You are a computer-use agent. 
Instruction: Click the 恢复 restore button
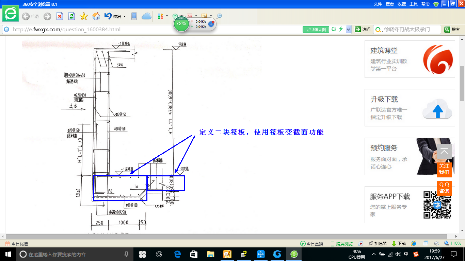click(113, 16)
